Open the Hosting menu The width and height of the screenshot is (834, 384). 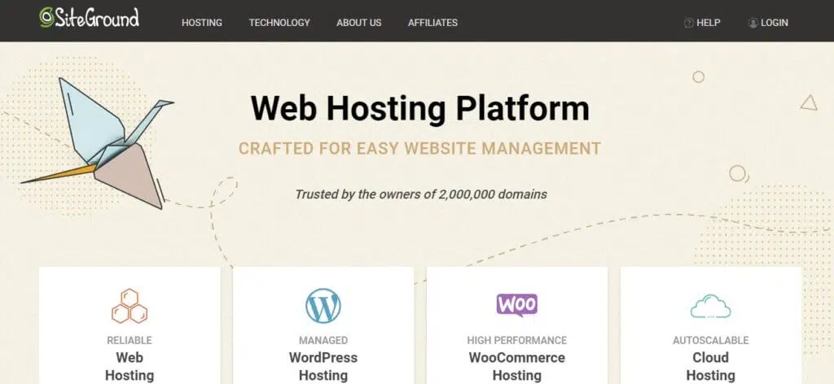[202, 23]
